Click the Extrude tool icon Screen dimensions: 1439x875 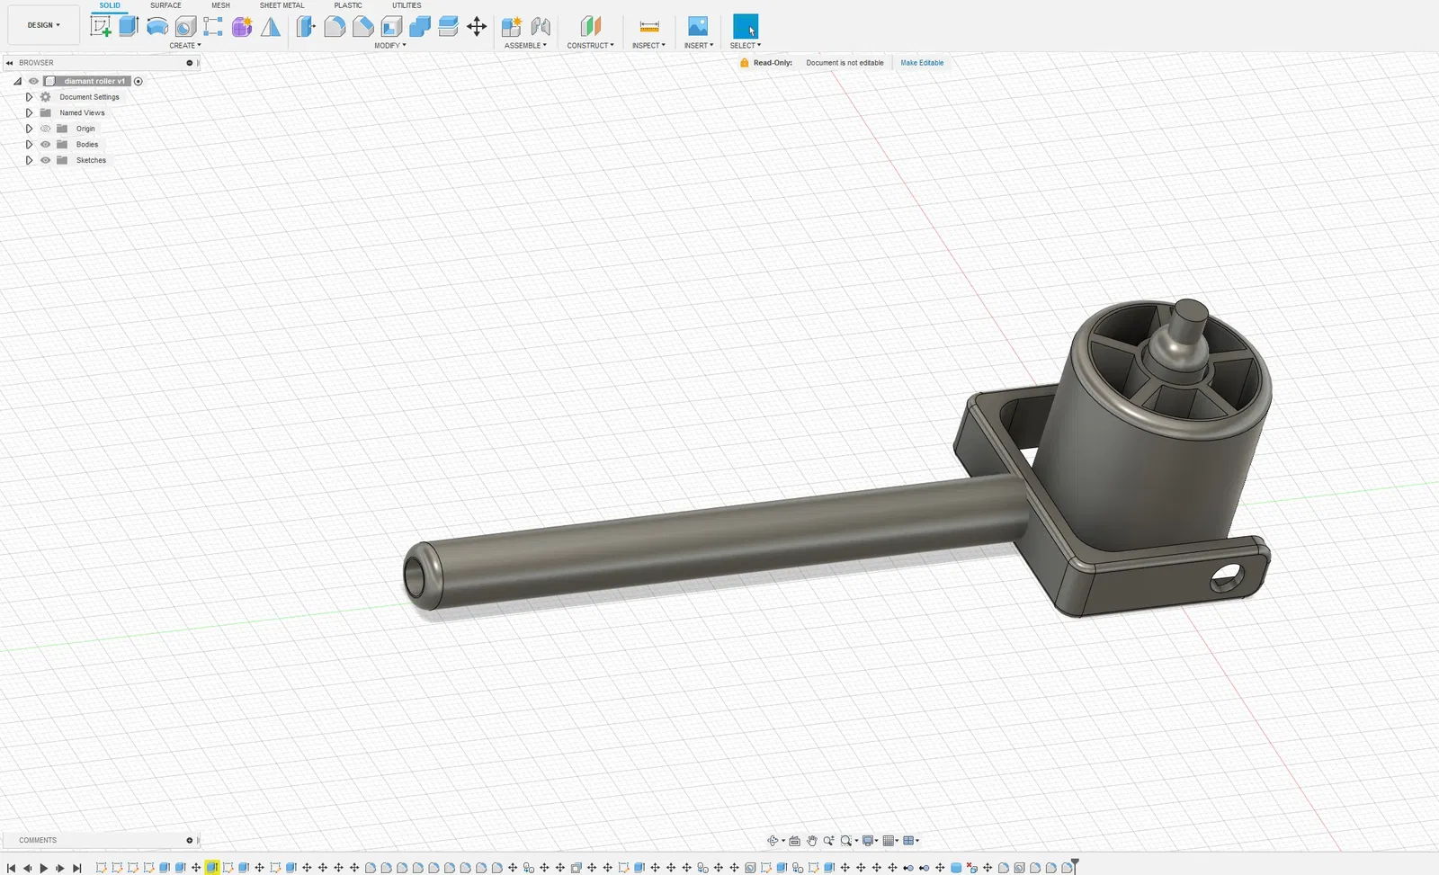point(129,26)
